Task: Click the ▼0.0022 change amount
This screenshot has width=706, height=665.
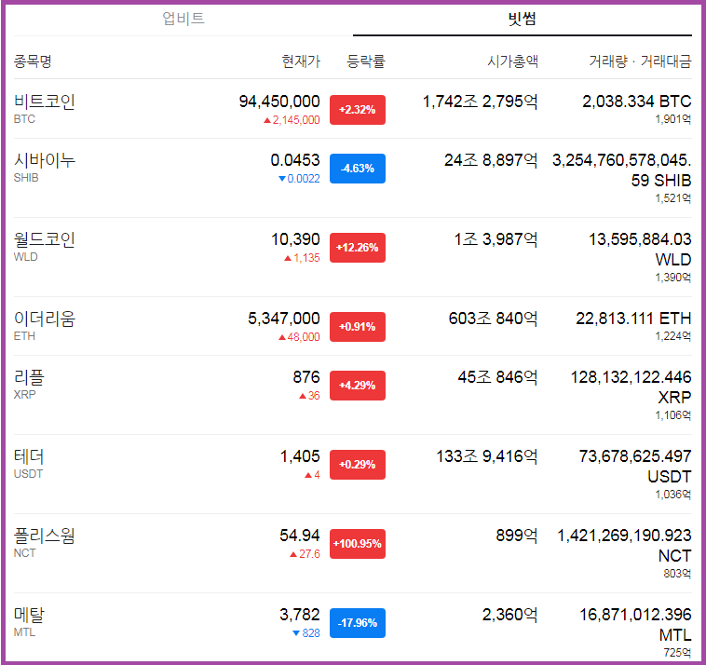Action: coord(299,179)
